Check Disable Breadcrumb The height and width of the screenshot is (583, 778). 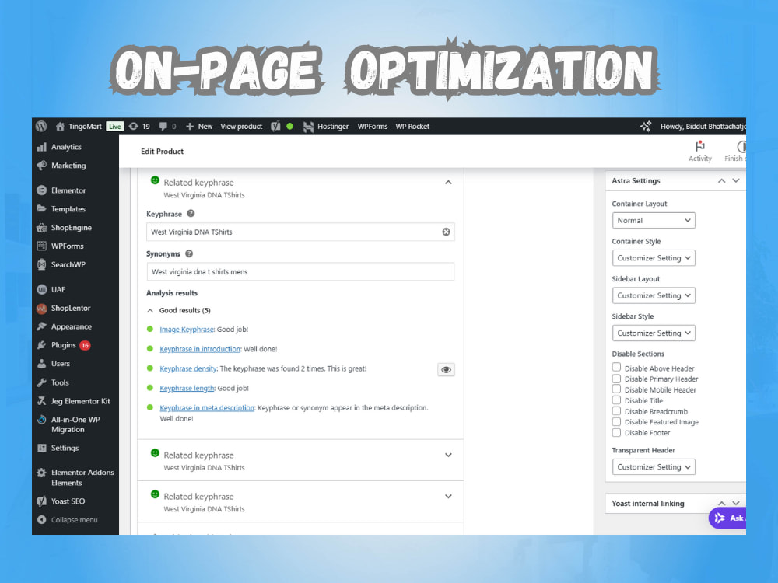[616, 410]
